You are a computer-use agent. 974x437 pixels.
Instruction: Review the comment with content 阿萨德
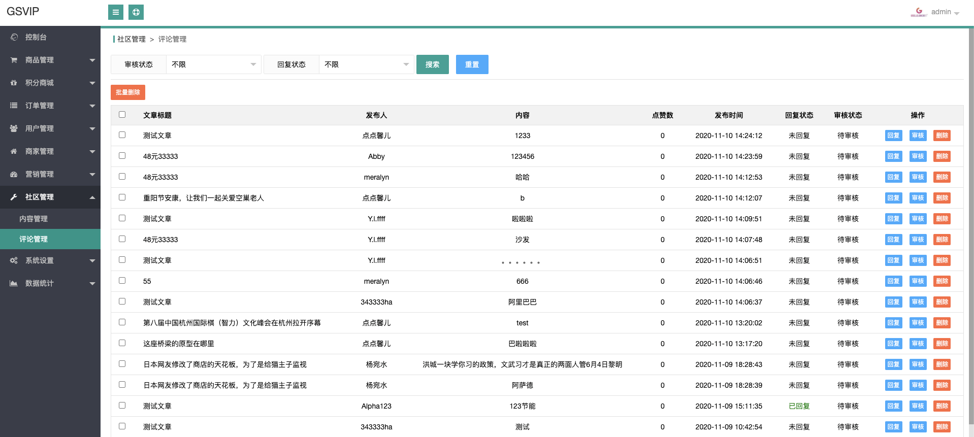click(x=918, y=385)
